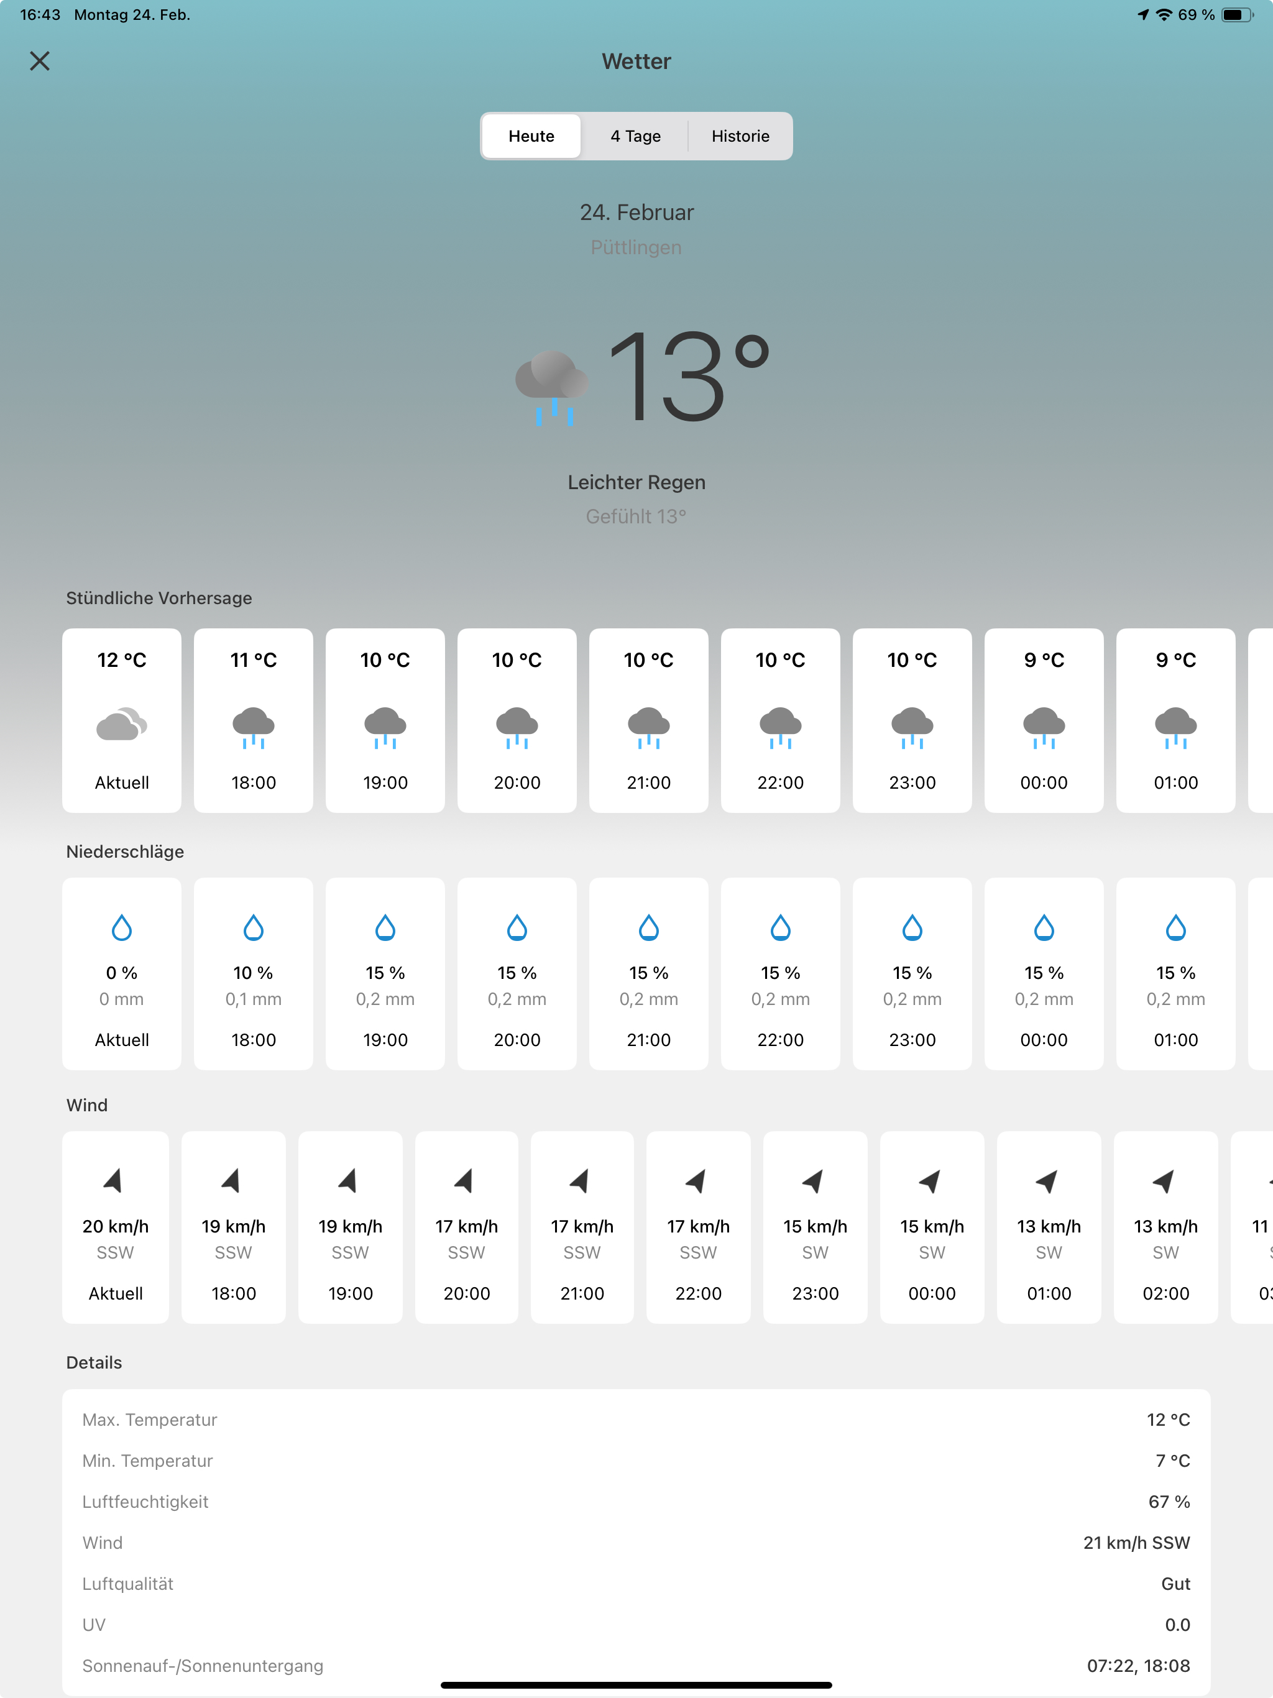1273x1698 pixels.
Task: Tap the wind arrow for 00:00 wind
Action: [x=930, y=1181]
